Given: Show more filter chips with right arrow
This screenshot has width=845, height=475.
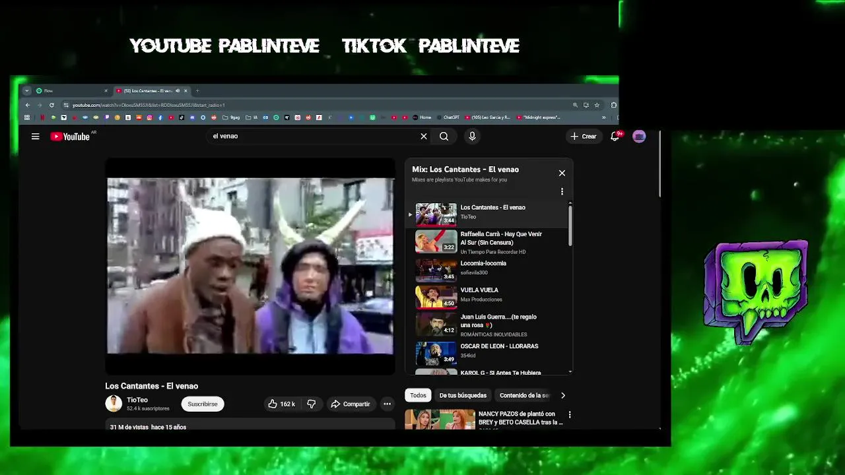Looking at the screenshot, I should coord(563,395).
